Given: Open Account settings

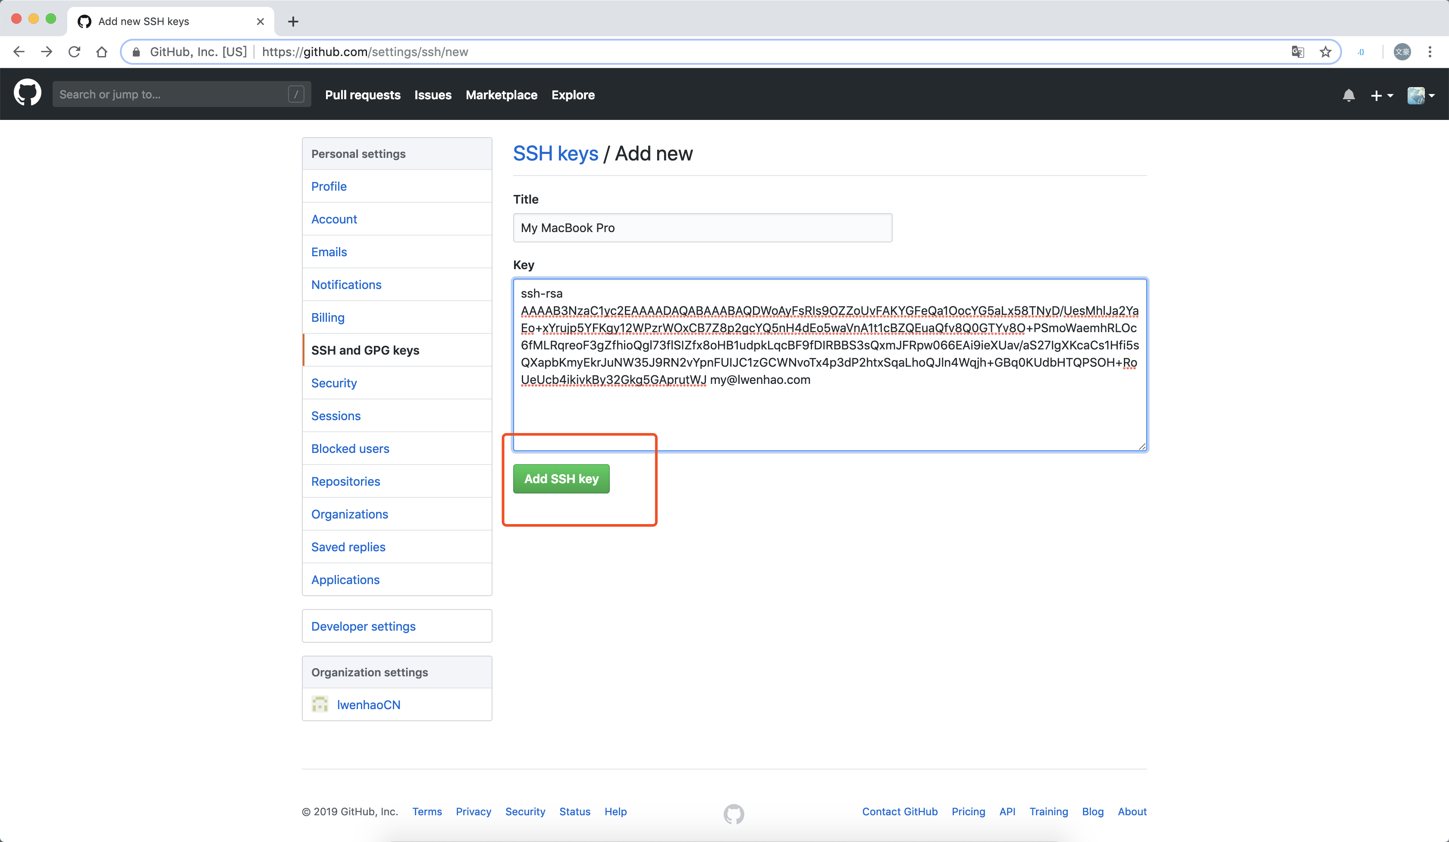Looking at the screenshot, I should (x=397, y=219).
